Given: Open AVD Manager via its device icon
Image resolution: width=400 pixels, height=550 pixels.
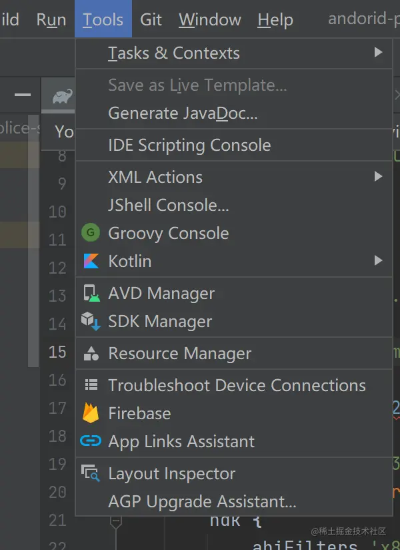Looking at the screenshot, I should (91, 293).
